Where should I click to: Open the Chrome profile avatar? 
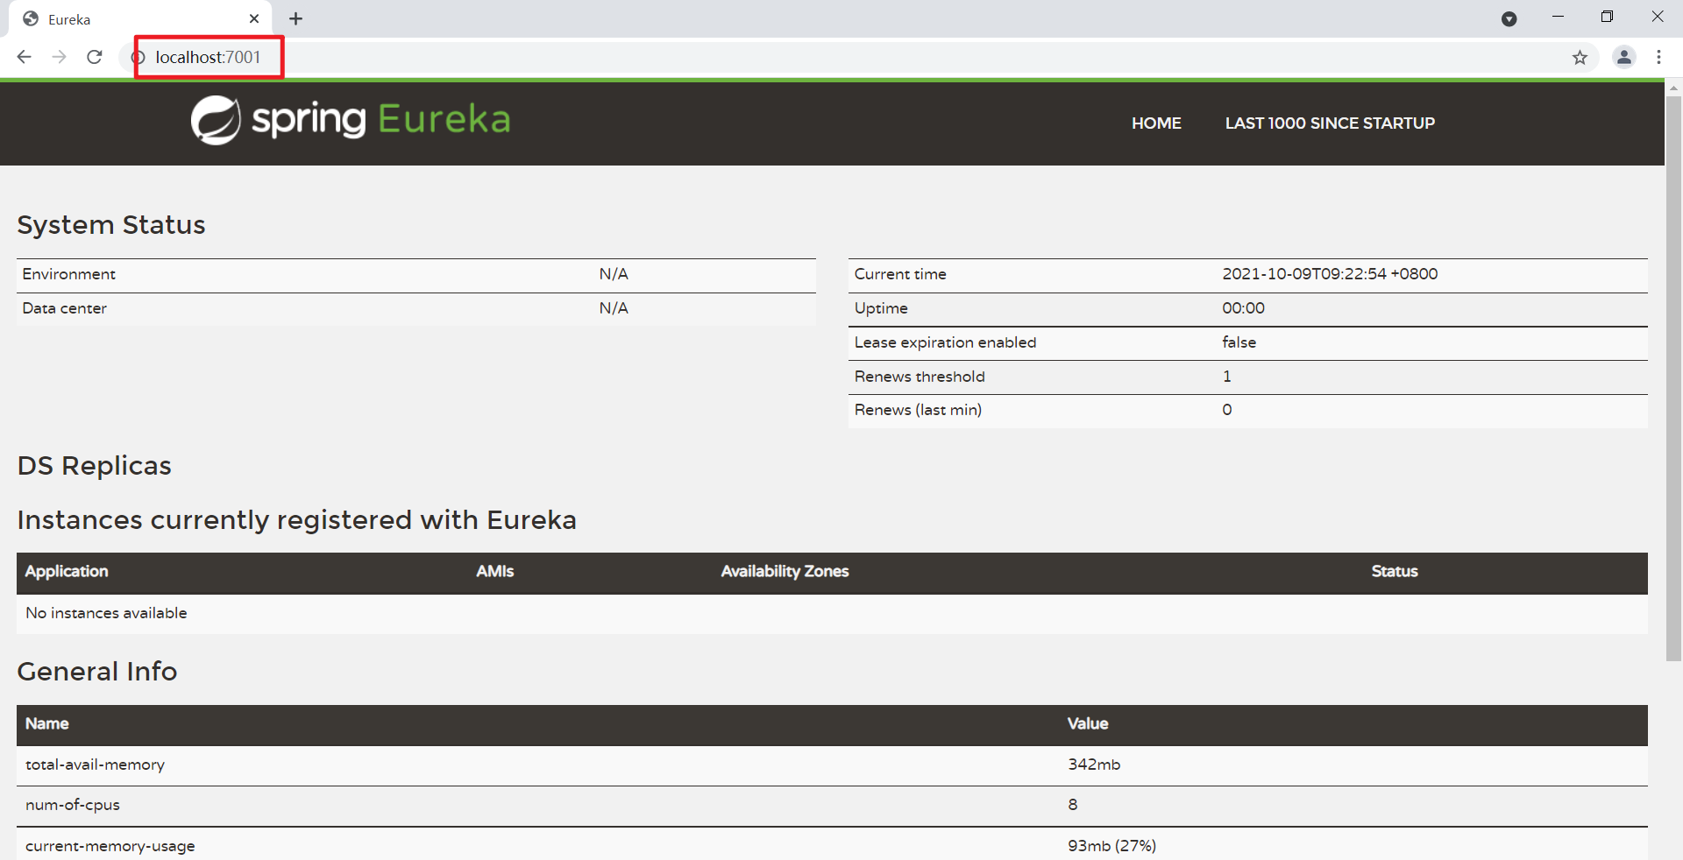click(1624, 57)
